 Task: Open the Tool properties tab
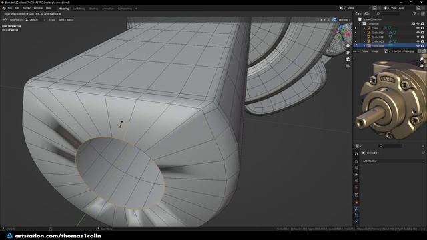pyautogui.click(x=356, y=154)
